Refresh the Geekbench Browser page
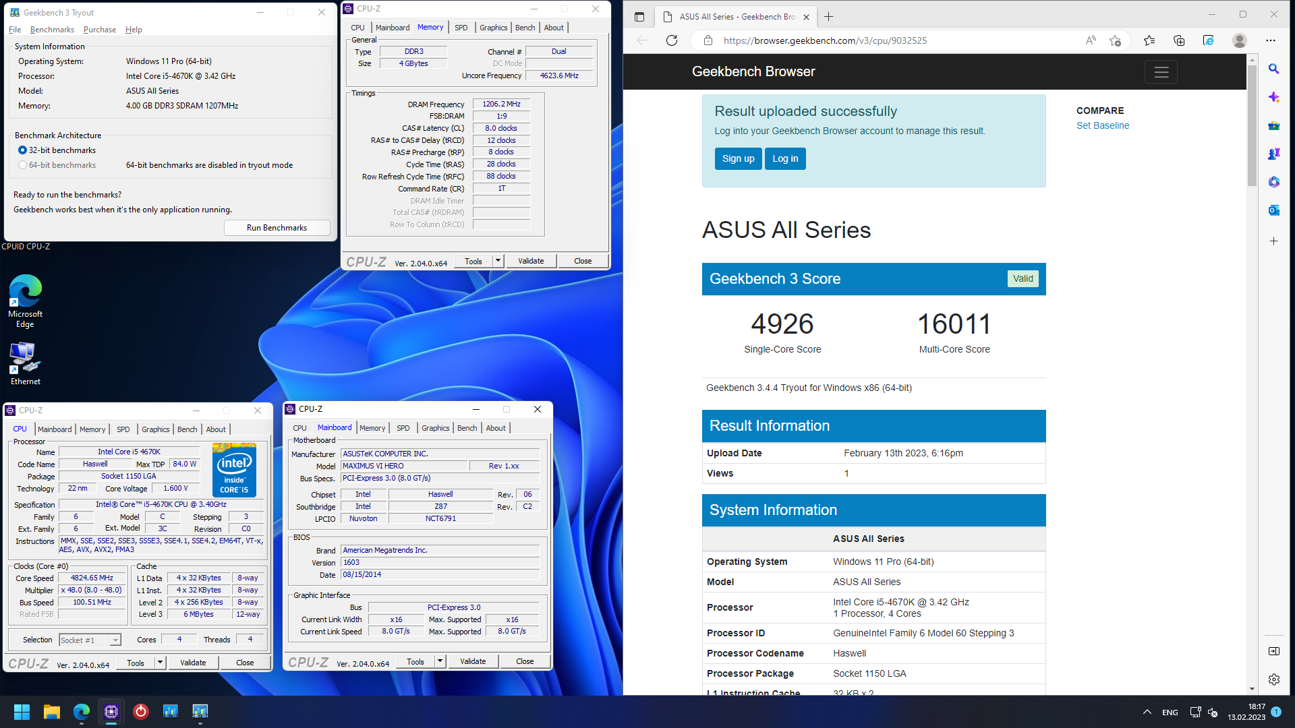Image resolution: width=1295 pixels, height=728 pixels. [672, 40]
